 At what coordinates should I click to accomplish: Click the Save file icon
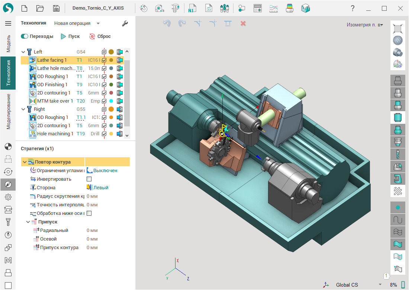click(x=56, y=8)
